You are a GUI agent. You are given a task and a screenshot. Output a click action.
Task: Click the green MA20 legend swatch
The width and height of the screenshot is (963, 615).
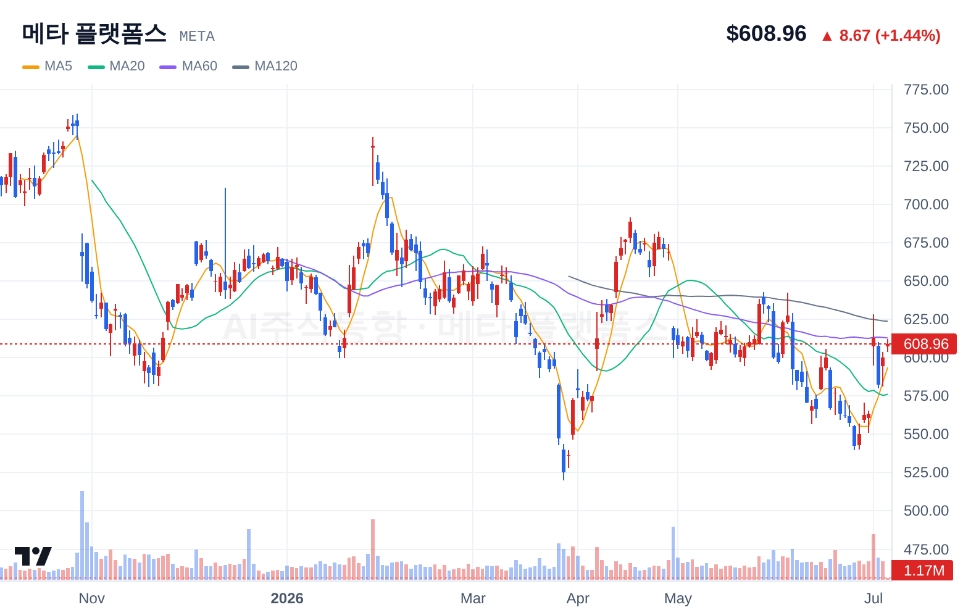96,67
